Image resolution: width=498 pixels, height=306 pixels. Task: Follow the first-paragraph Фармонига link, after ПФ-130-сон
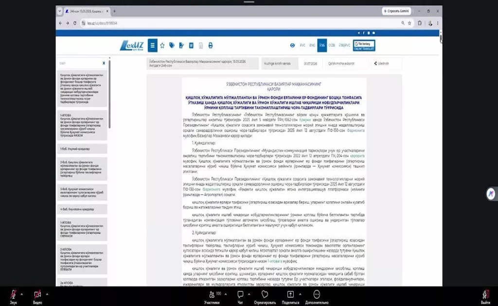[x=356, y=130]
